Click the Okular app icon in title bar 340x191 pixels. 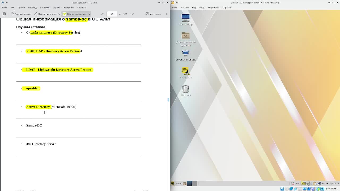pos(2,2)
